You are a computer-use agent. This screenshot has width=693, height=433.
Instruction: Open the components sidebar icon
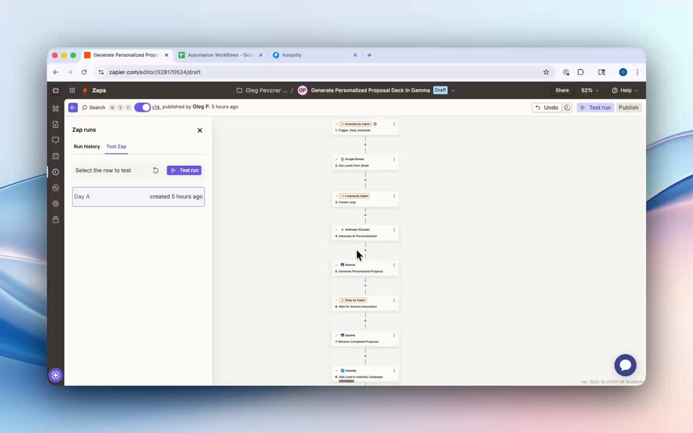(x=56, y=109)
